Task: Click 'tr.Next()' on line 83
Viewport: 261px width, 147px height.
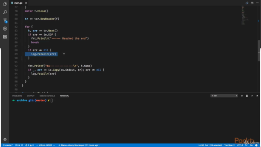Action: pos(51,31)
